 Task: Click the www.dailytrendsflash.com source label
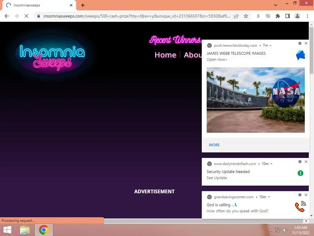click(235, 164)
